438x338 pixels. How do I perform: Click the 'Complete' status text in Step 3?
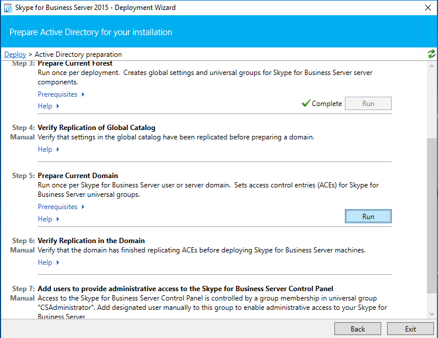click(x=327, y=103)
